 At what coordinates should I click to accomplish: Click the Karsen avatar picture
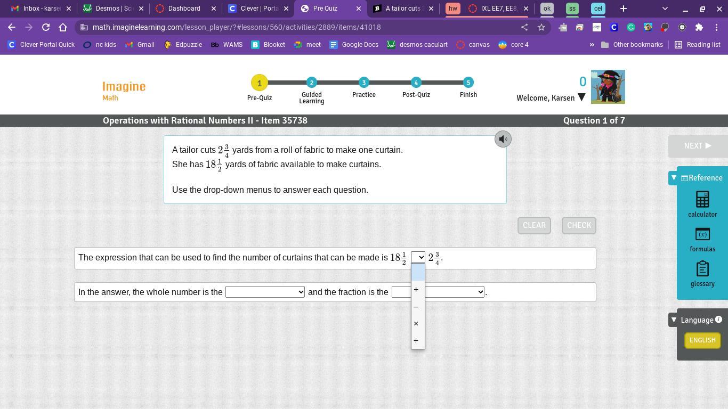(x=608, y=87)
